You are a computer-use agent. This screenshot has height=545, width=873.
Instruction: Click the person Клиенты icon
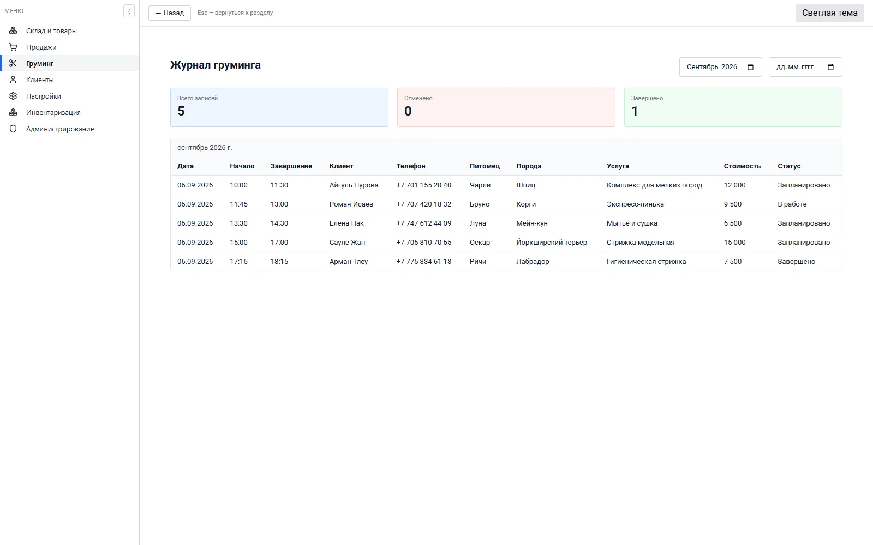click(13, 80)
